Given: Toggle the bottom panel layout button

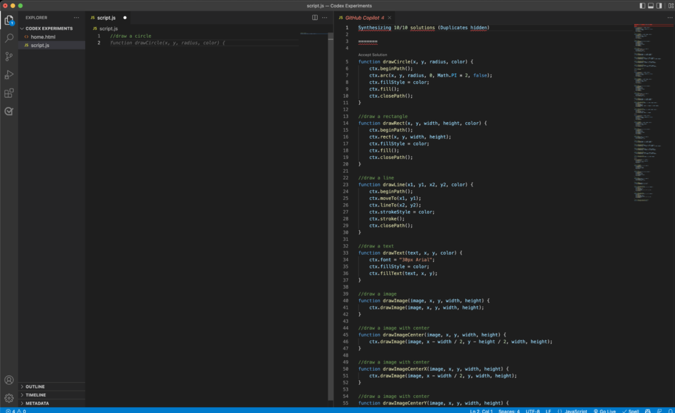Looking at the screenshot, I should (x=651, y=5).
